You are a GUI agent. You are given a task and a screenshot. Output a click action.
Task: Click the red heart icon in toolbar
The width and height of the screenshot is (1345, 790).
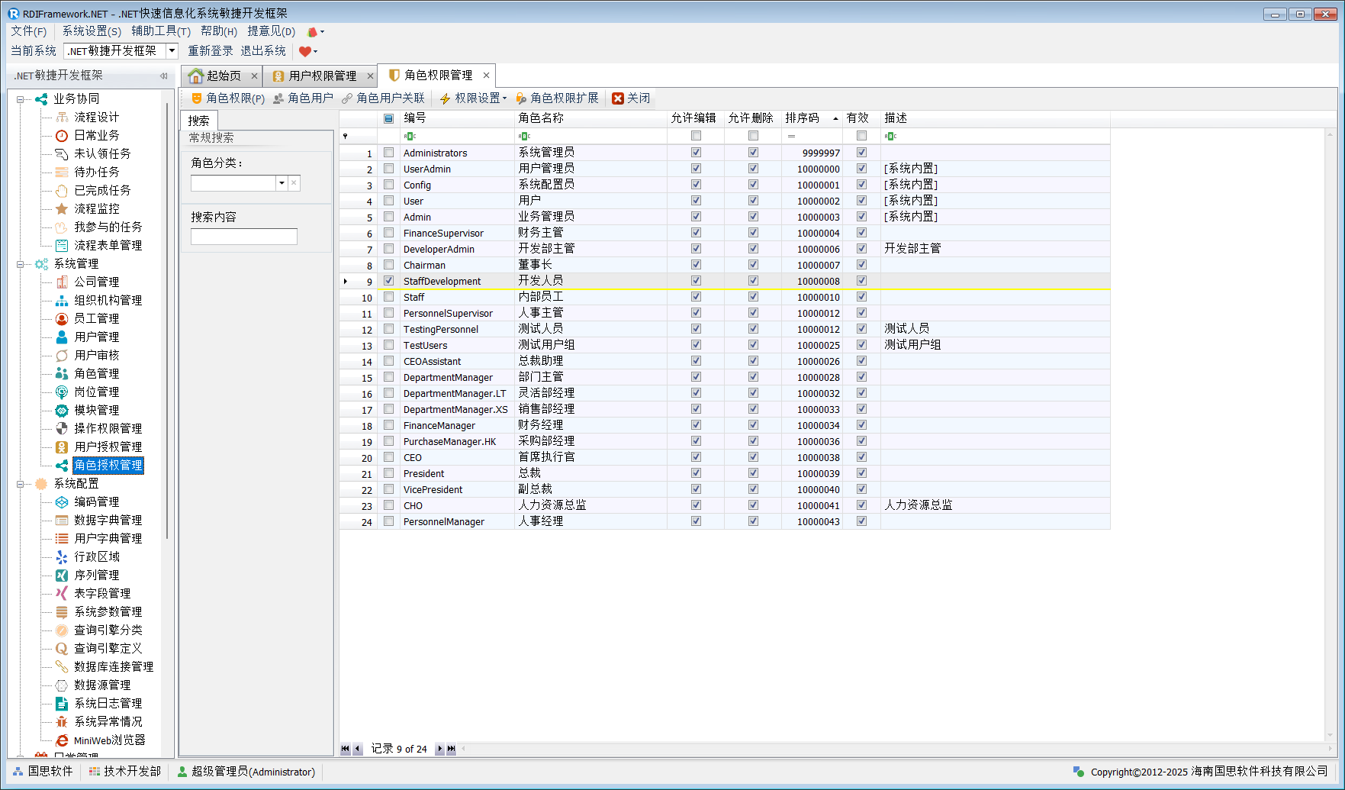[x=305, y=51]
